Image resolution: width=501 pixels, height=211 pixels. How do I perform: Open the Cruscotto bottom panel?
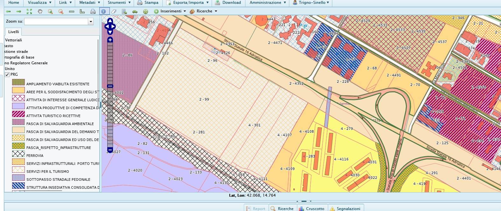tap(312, 208)
